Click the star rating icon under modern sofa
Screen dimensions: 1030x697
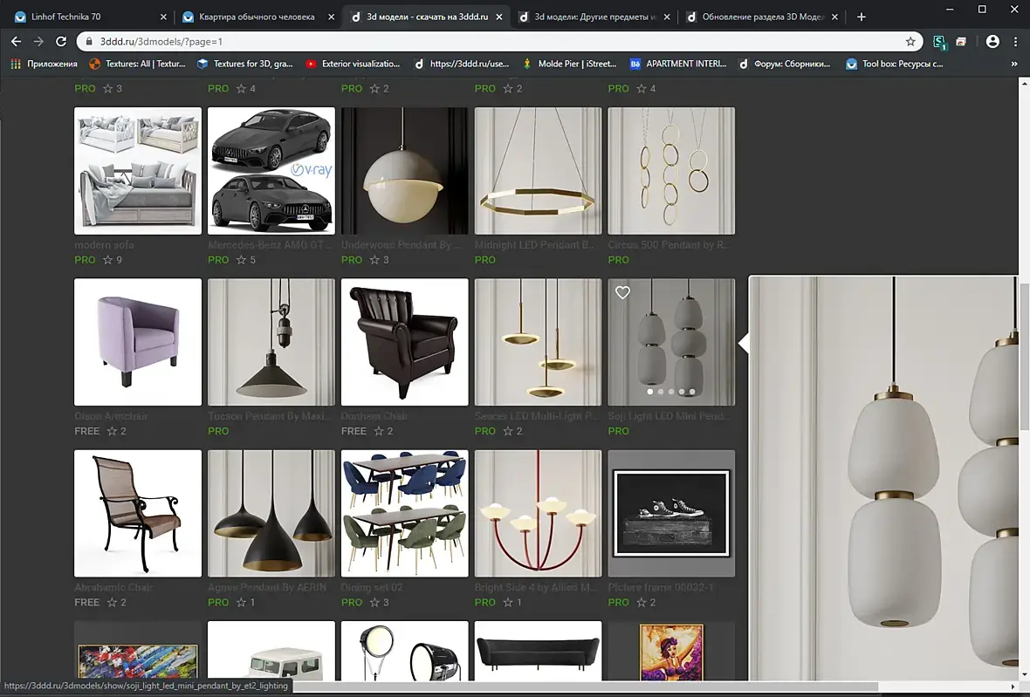pyautogui.click(x=107, y=260)
